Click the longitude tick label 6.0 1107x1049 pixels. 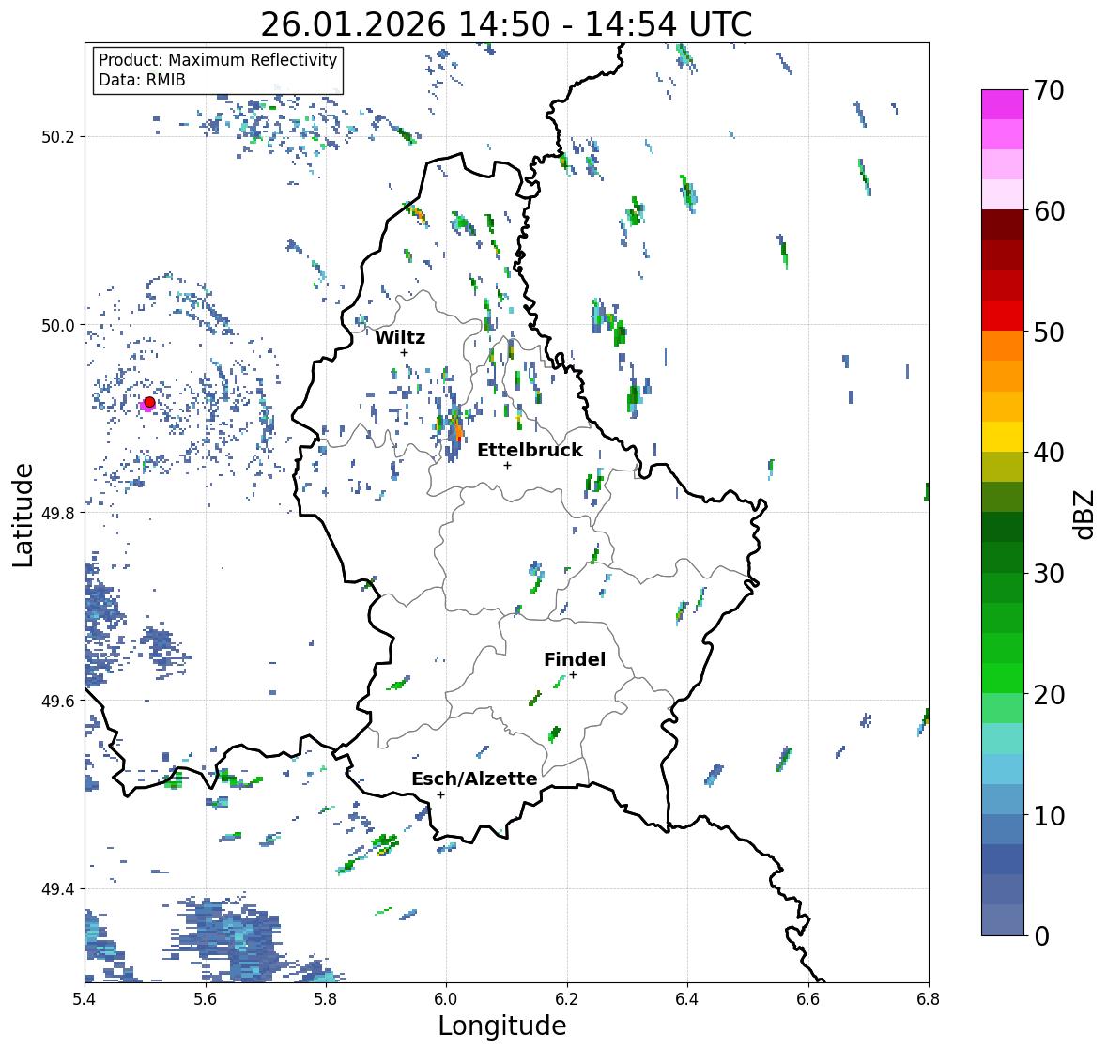446,999
